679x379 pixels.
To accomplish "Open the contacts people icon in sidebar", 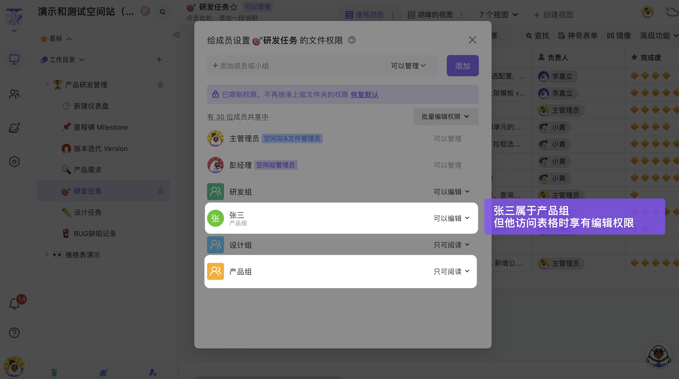I will pyautogui.click(x=14, y=94).
